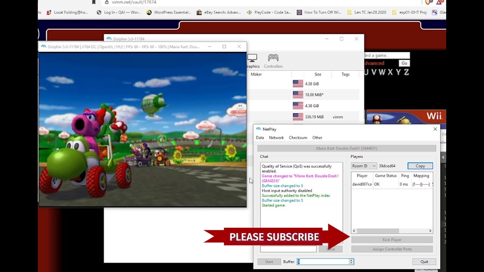Open the esp01-DHT Proj bookmark folder
The width and height of the screenshot is (484, 272).
(410, 12)
